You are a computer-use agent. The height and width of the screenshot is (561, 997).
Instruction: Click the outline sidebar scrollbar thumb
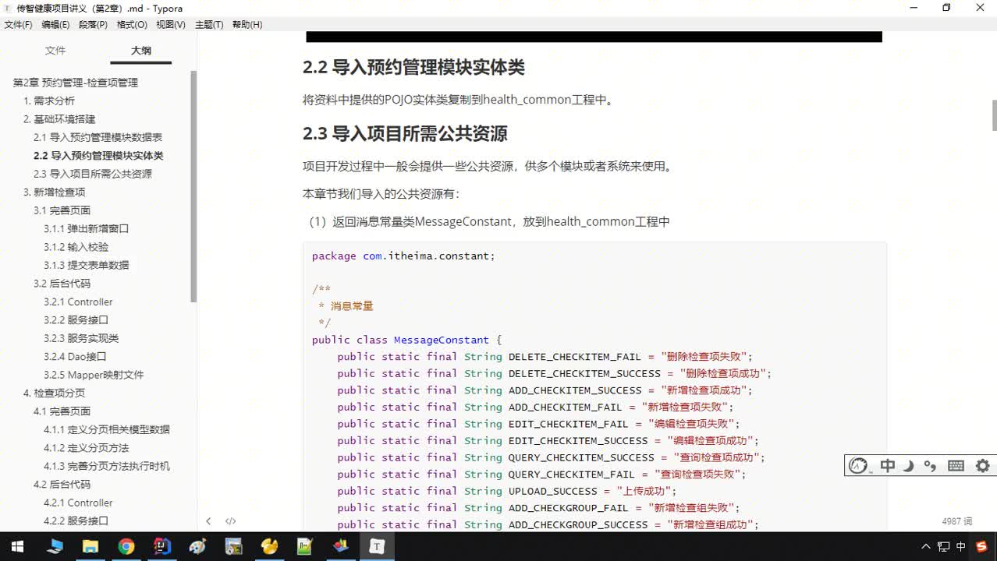pyautogui.click(x=193, y=185)
